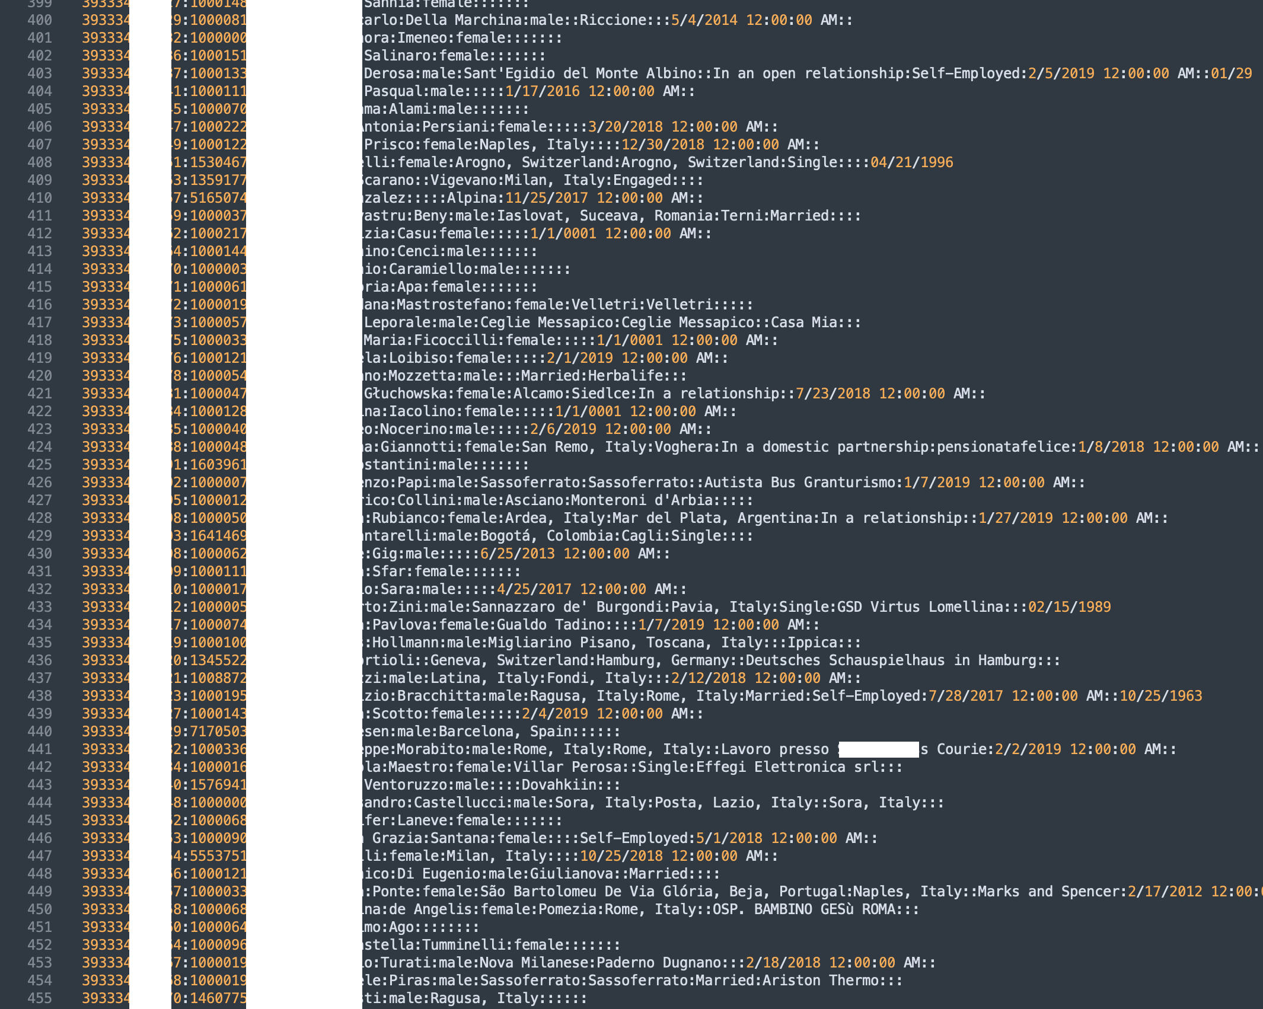
Task: Click line number 411 in the gutter
Action: click(x=40, y=216)
